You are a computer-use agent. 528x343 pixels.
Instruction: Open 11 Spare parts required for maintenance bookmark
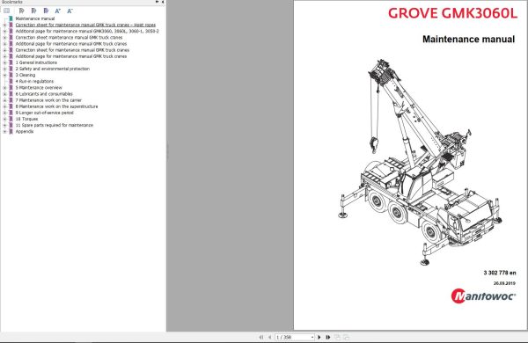pos(55,125)
